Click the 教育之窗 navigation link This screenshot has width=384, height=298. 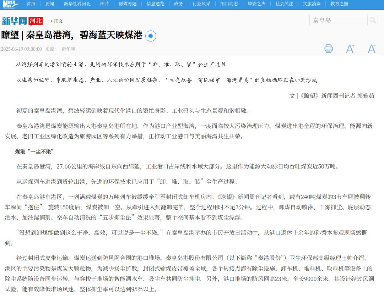point(339,4)
